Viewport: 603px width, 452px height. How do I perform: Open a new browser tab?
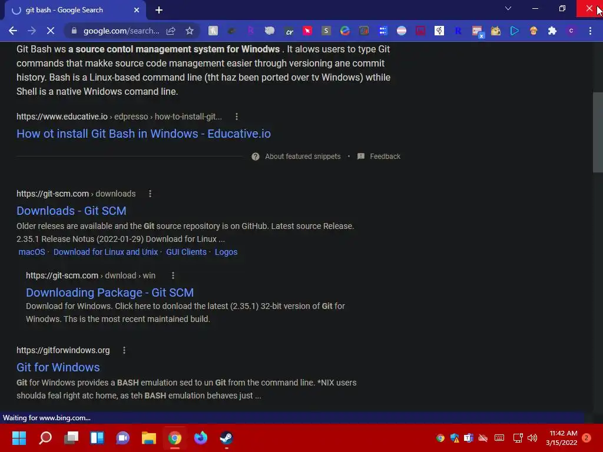point(159,10)
